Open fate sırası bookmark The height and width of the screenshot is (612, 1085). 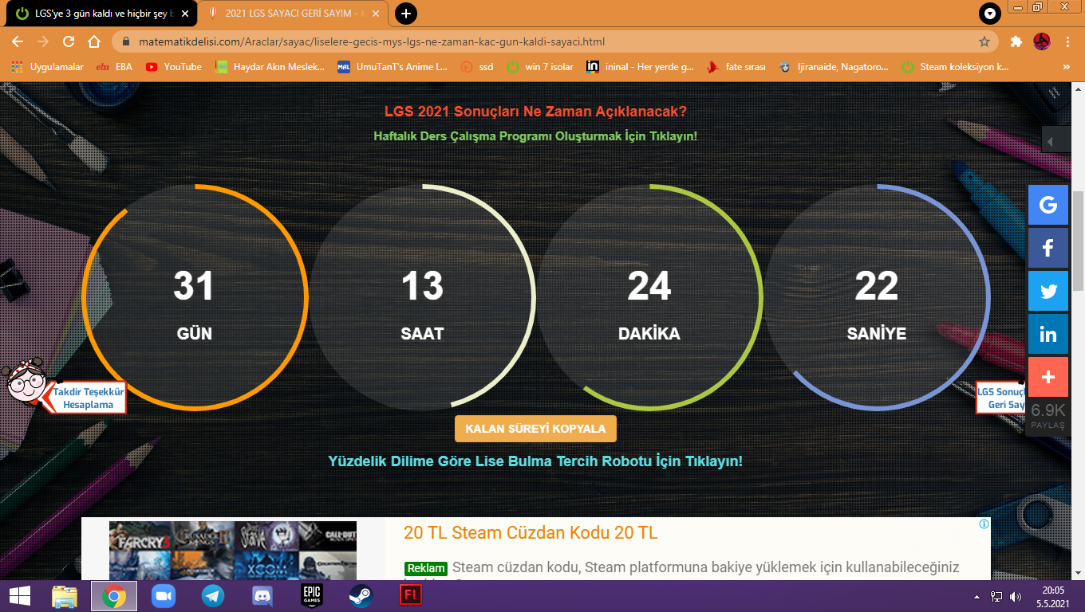tap(736, 67)
